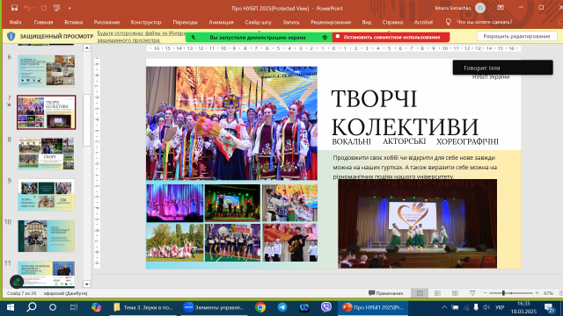This screenshot has height=316, width=563.
Task: Click green 'Вы запустили демонстрацию экрана' banner
Action: 259,37
